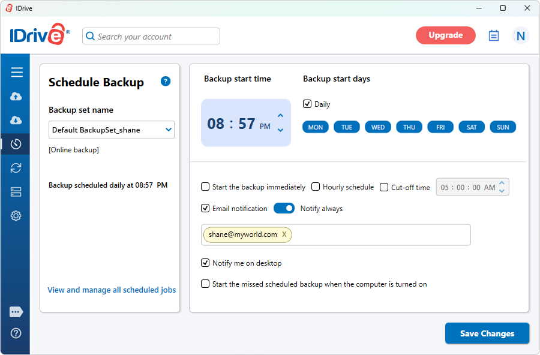Viewport: 540px width, 355px height.
Task: Increase backup start time with up arrow
Action: 280,116
